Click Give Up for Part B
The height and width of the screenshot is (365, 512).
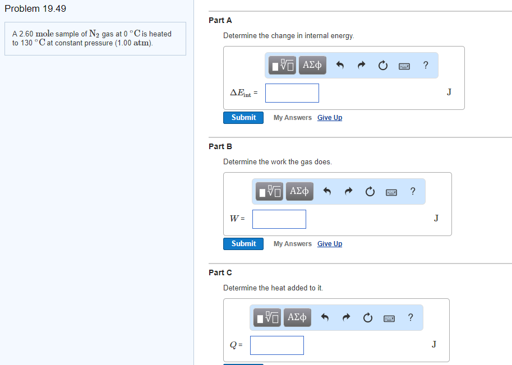click(329, 243)
